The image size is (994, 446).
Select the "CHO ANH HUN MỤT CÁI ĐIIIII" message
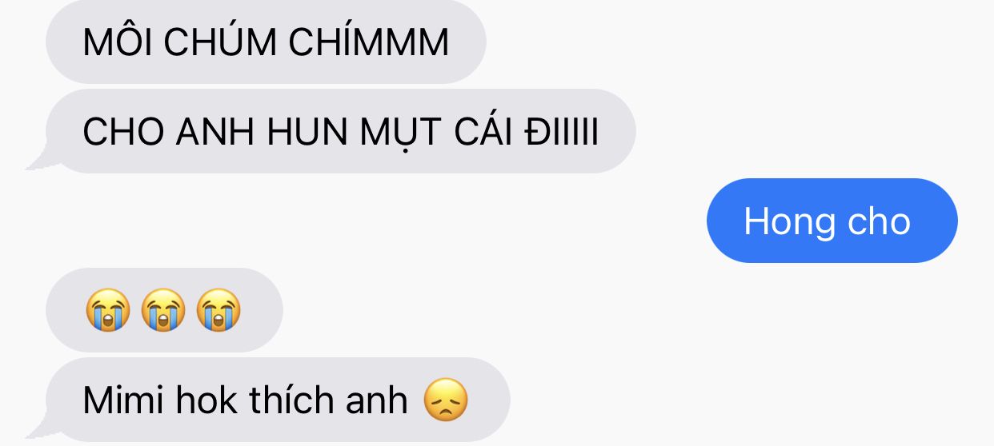tap(340, 131)
